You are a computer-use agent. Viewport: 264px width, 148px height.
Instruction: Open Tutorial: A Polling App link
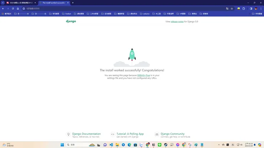click(x=130, y=134)
